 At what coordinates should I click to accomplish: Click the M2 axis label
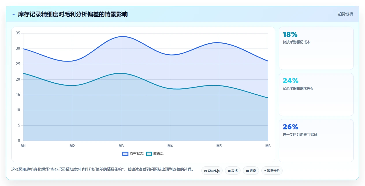pyautogui.click(x=72, y=146)
